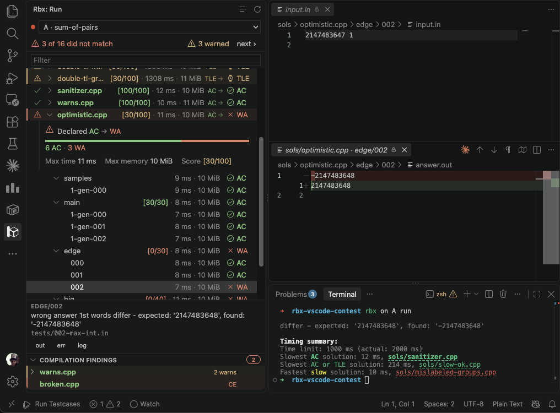Click Run Testcases in status bar
The height and width of the screenshot is (413, 560).
pos(52,404)
